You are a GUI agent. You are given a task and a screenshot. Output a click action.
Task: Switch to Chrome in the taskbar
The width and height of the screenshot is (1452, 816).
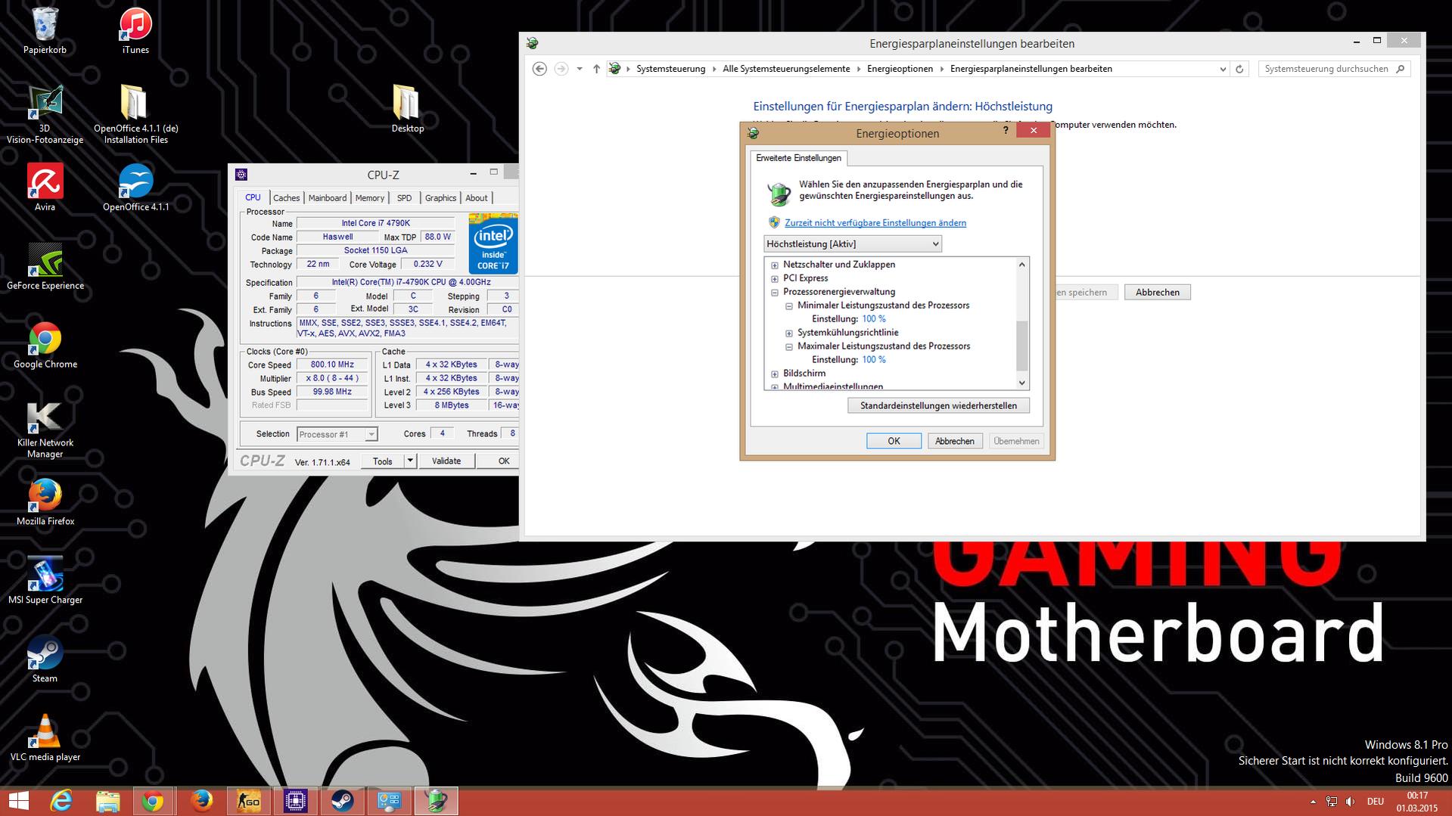click(154, 801)
